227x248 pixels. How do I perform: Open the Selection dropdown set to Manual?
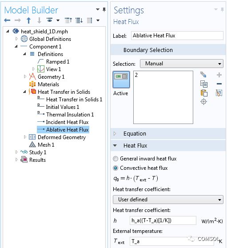(x=182, y=64)
